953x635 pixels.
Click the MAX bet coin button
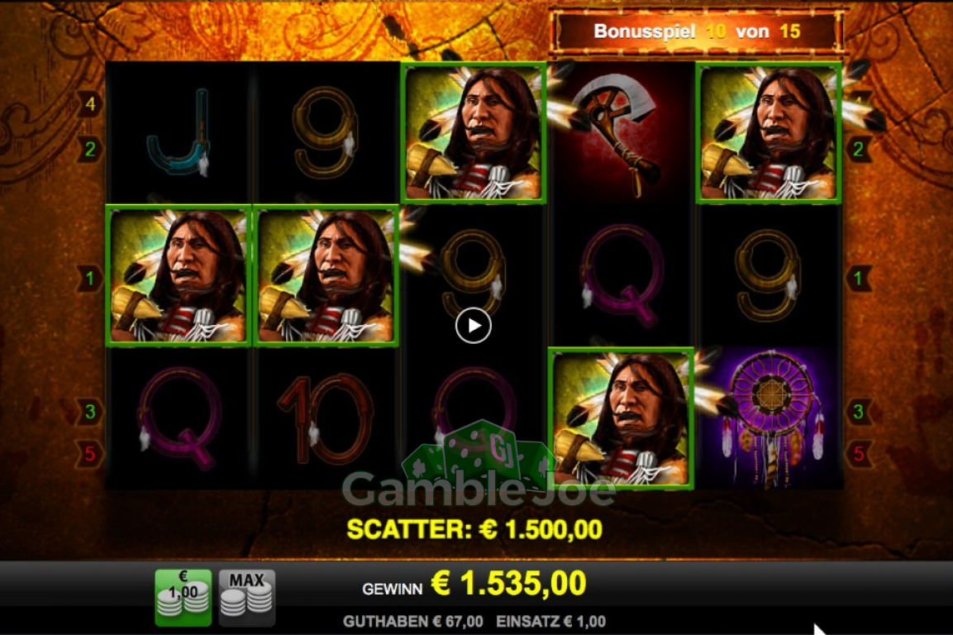pos(247,597)
